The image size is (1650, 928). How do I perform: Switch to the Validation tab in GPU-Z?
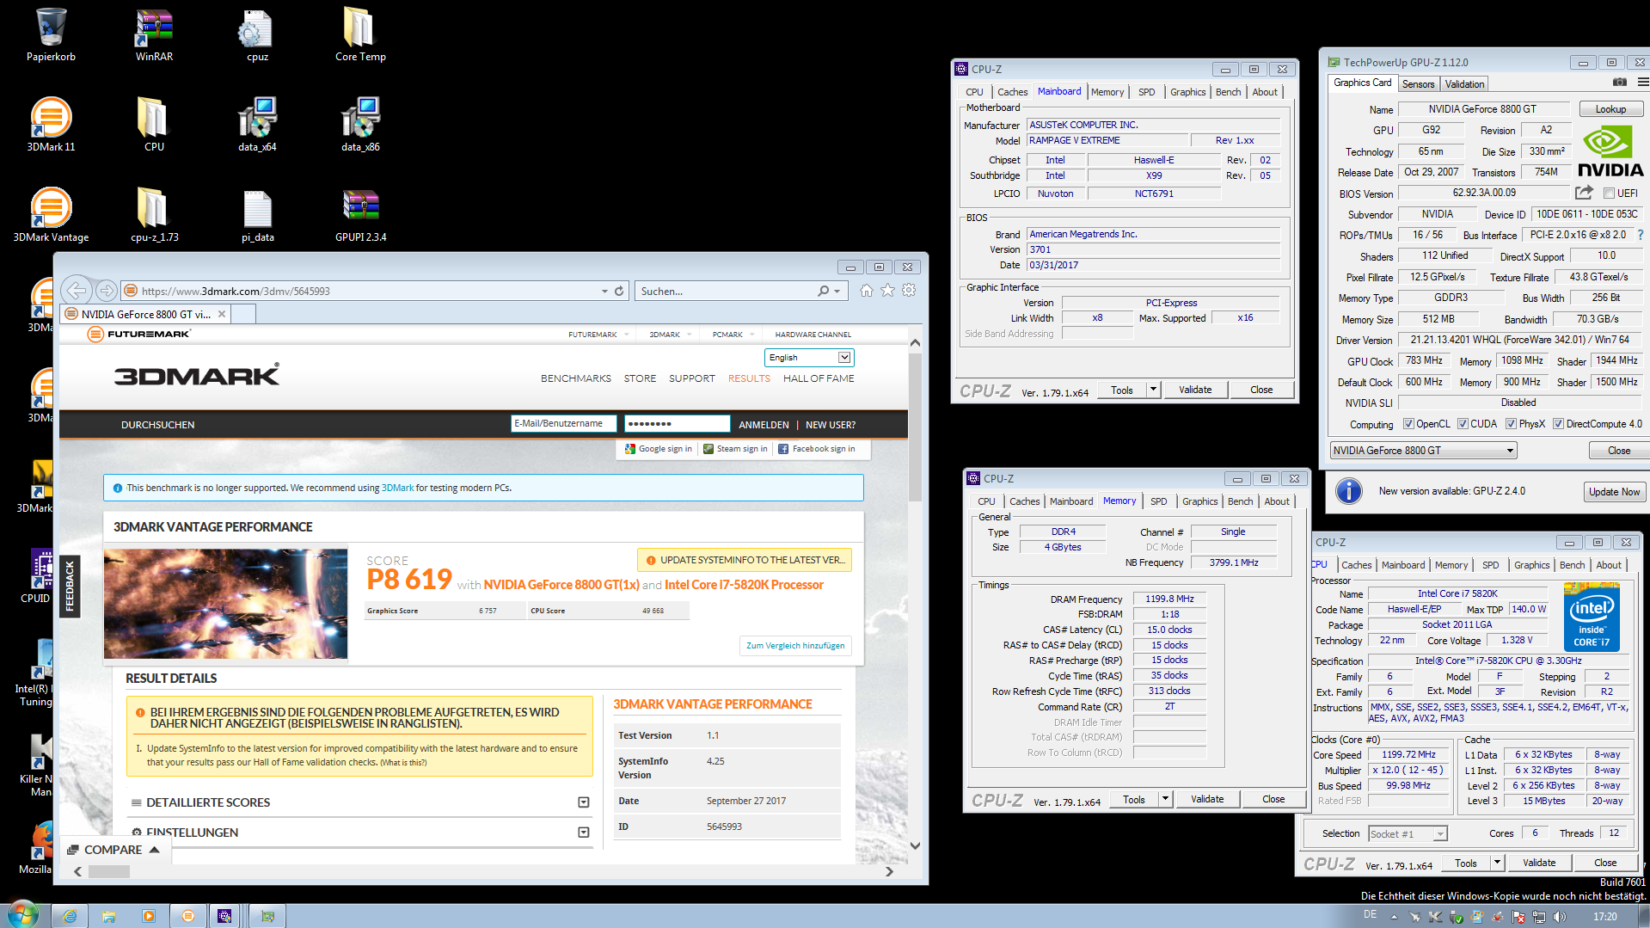tap(1464, 84)
